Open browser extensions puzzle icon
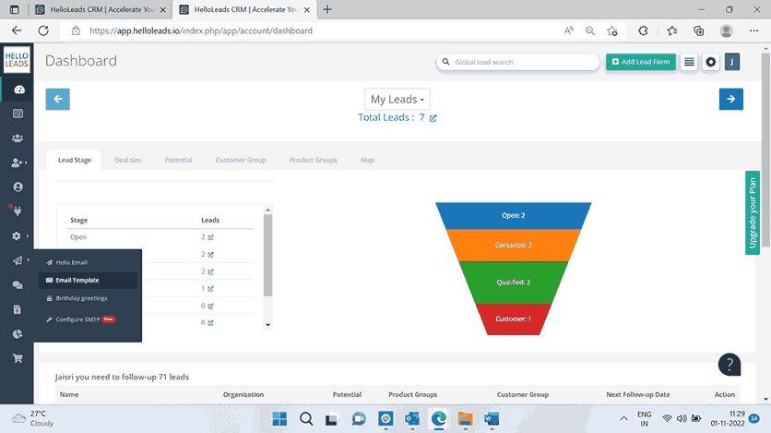 point(643,30)
